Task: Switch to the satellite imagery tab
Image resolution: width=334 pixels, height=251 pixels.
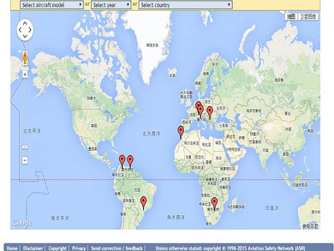Action: tap(308, 17)
